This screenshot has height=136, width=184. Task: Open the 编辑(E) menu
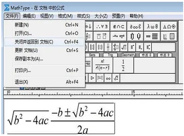click(x=29, y=16)
